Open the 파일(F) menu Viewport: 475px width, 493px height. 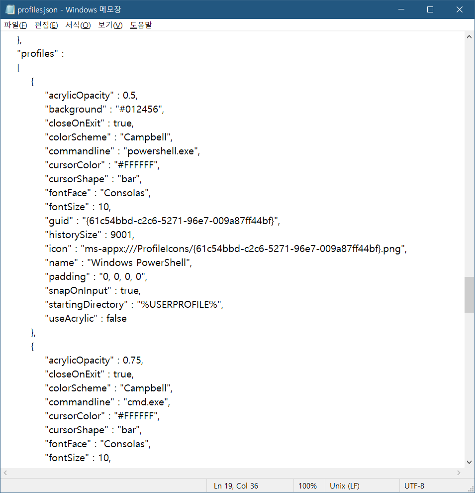15,25
